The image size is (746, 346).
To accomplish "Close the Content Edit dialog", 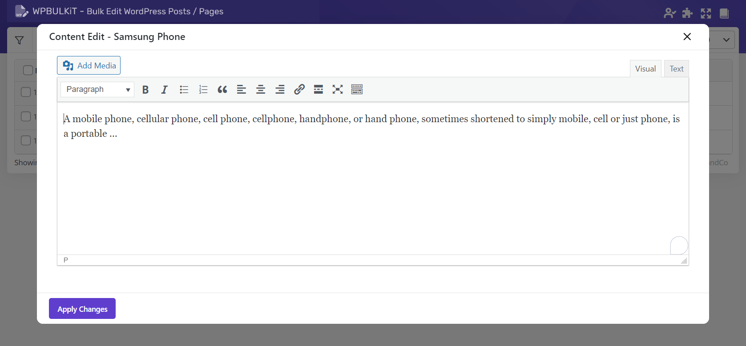I will (x=687, y=37).
